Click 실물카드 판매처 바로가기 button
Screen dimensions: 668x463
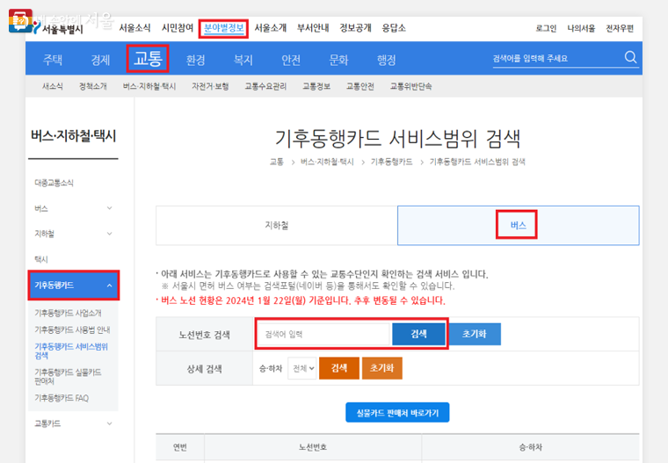pos(397,412)
